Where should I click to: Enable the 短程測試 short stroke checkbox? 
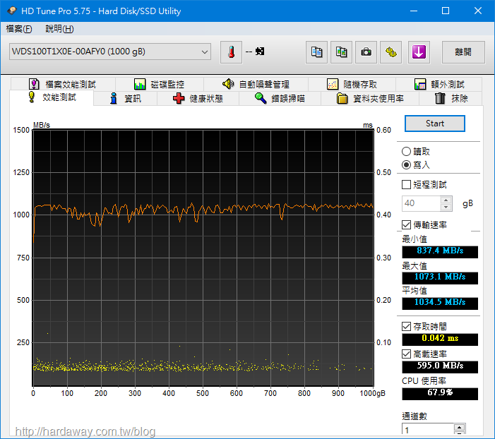point(406,185)
